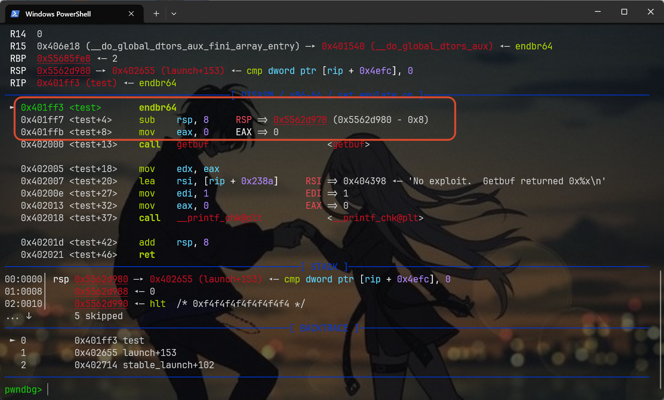This screenshot has width=664, height=400.
Task: Click backtrace frame 0 0x401ff3 test
Action: pos(77,341)
